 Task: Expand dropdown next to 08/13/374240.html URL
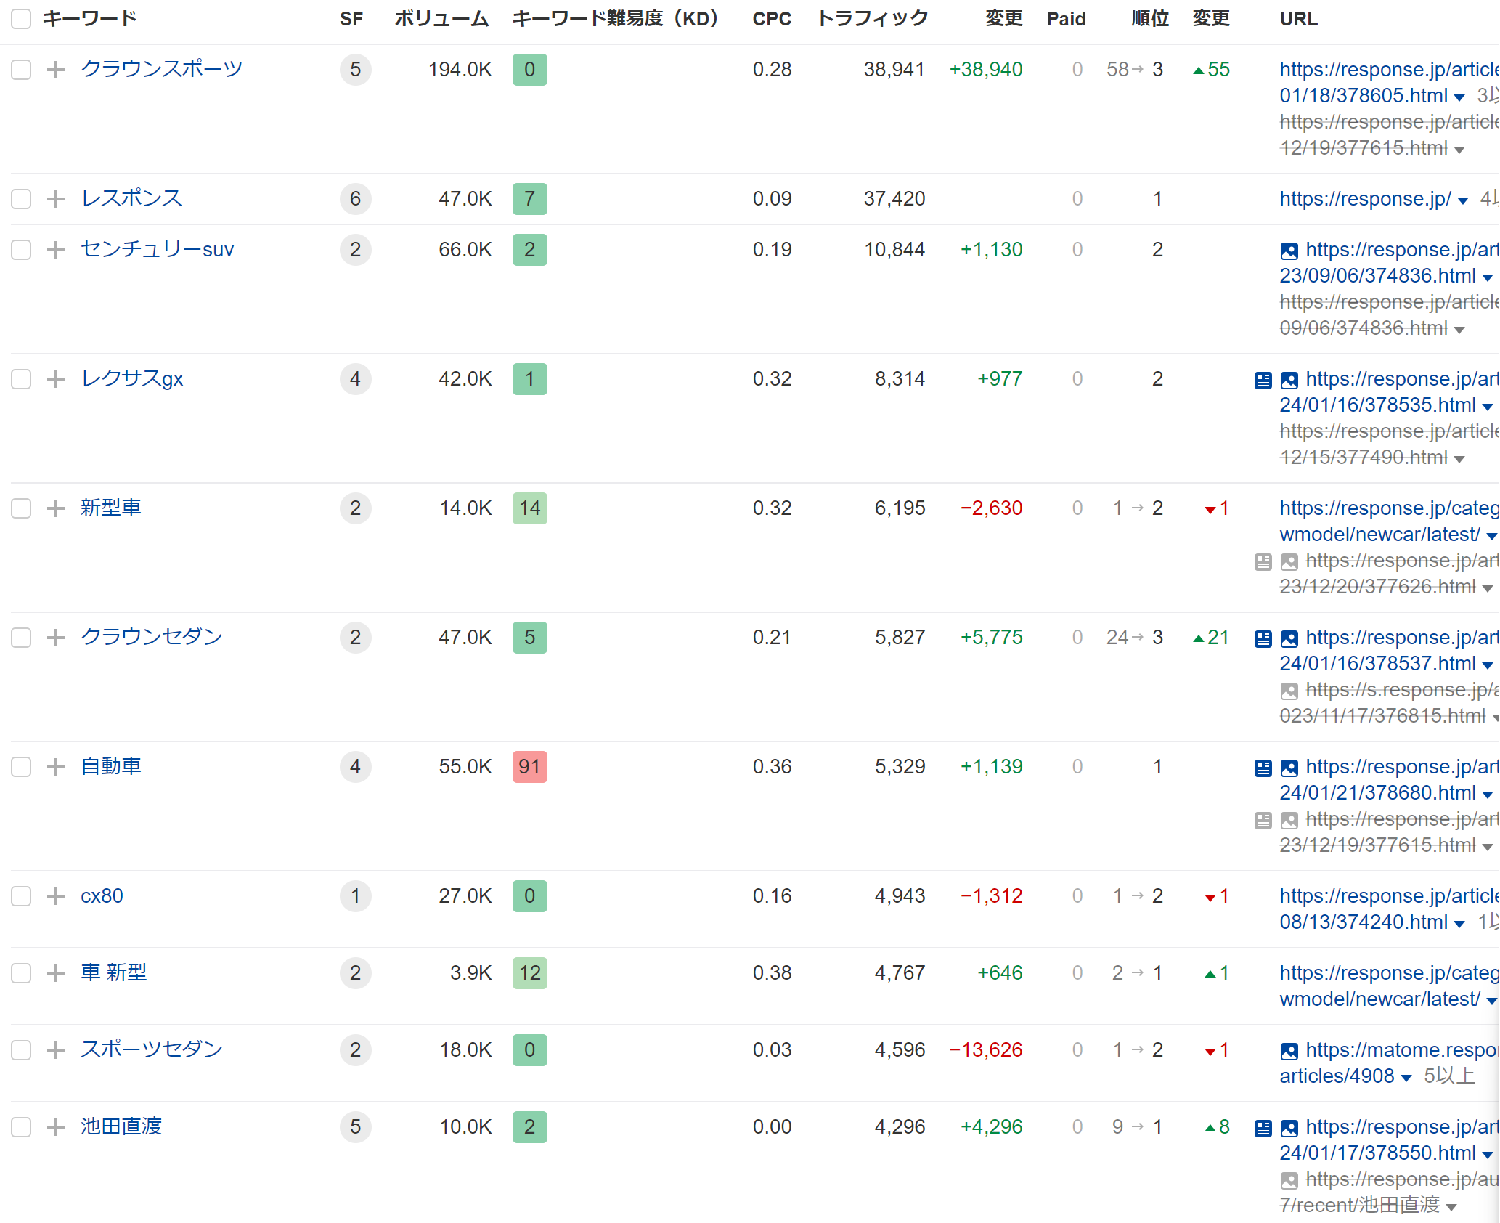[1459, 924]
